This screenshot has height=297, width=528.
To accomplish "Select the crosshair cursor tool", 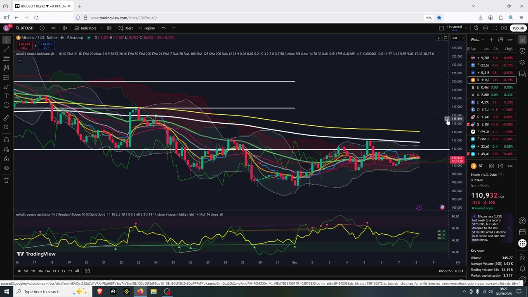I will click(x=7, y=40).
